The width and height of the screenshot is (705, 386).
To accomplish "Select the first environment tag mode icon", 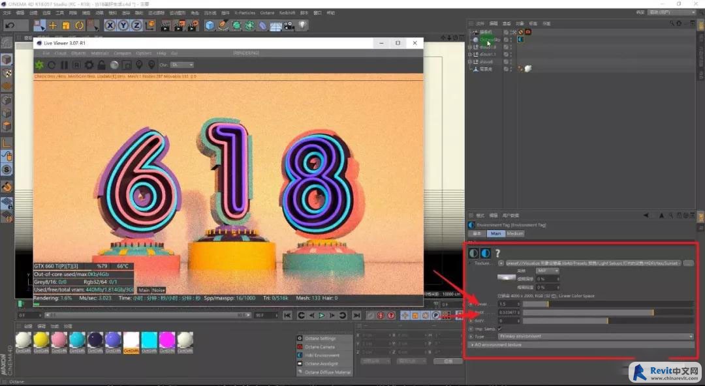I will tap(473, 254).
